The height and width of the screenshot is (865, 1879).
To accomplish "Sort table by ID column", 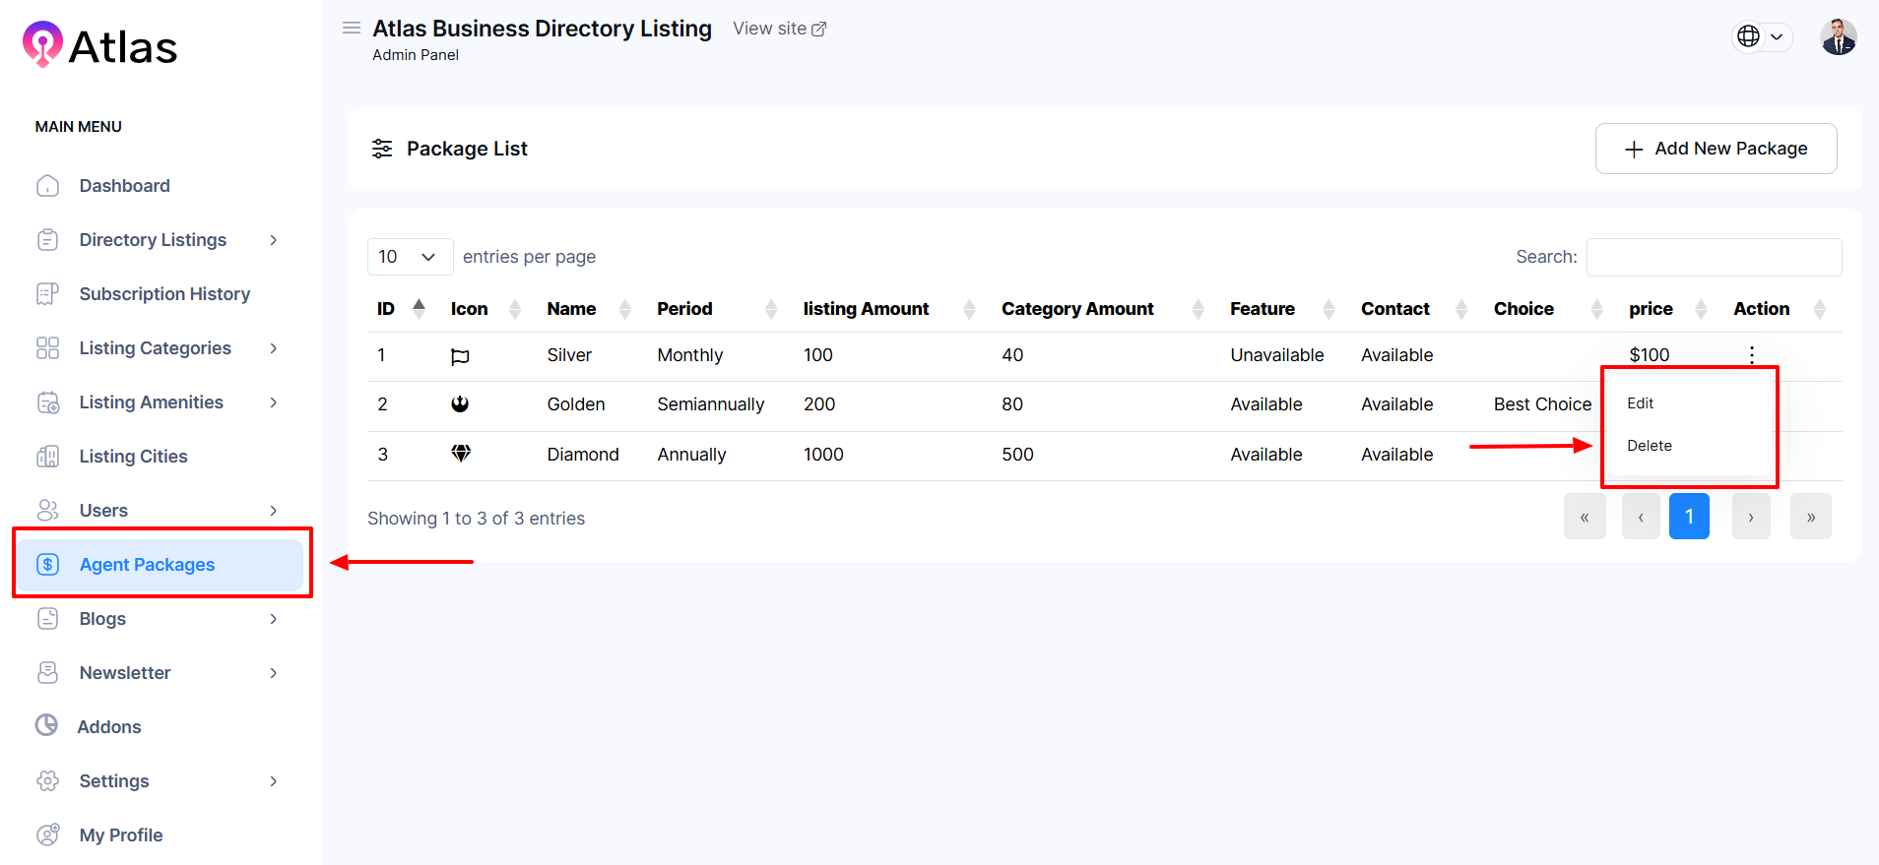I will [385, 309].
